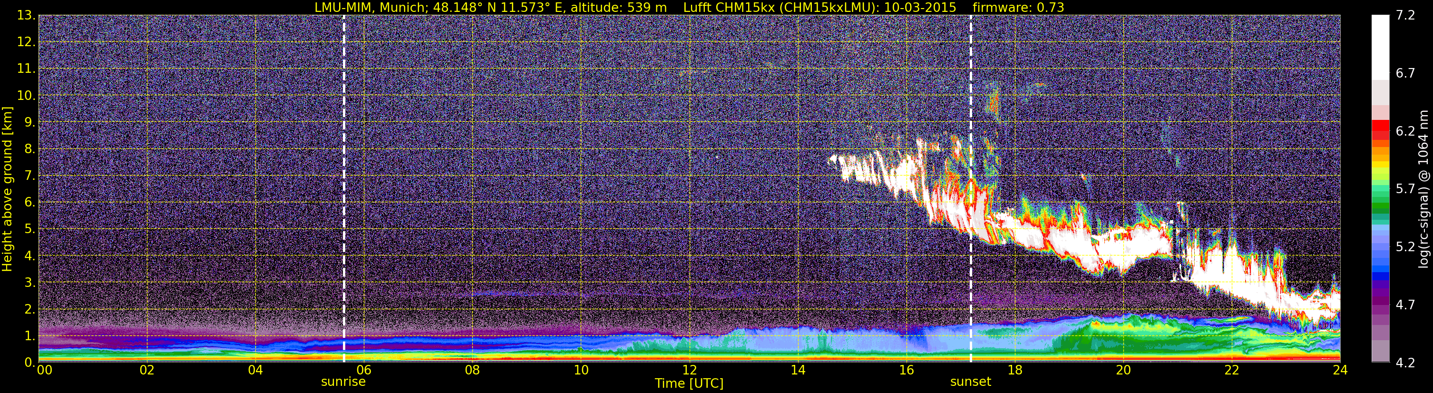Click the '11.' height tick label
1433x393 pixels.
[x=27, y=69]
